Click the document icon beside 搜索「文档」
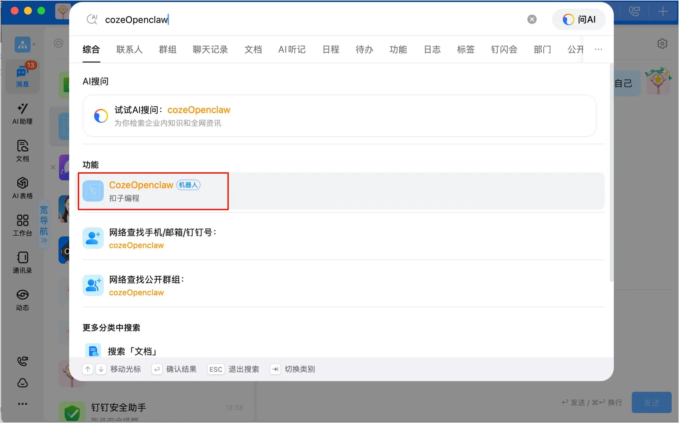The image size is (679, 423). tap(93, 351)
